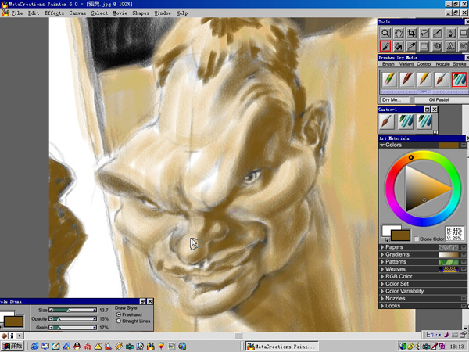Open the 'Dry Me...' brush category dropdown

(395, 100)
